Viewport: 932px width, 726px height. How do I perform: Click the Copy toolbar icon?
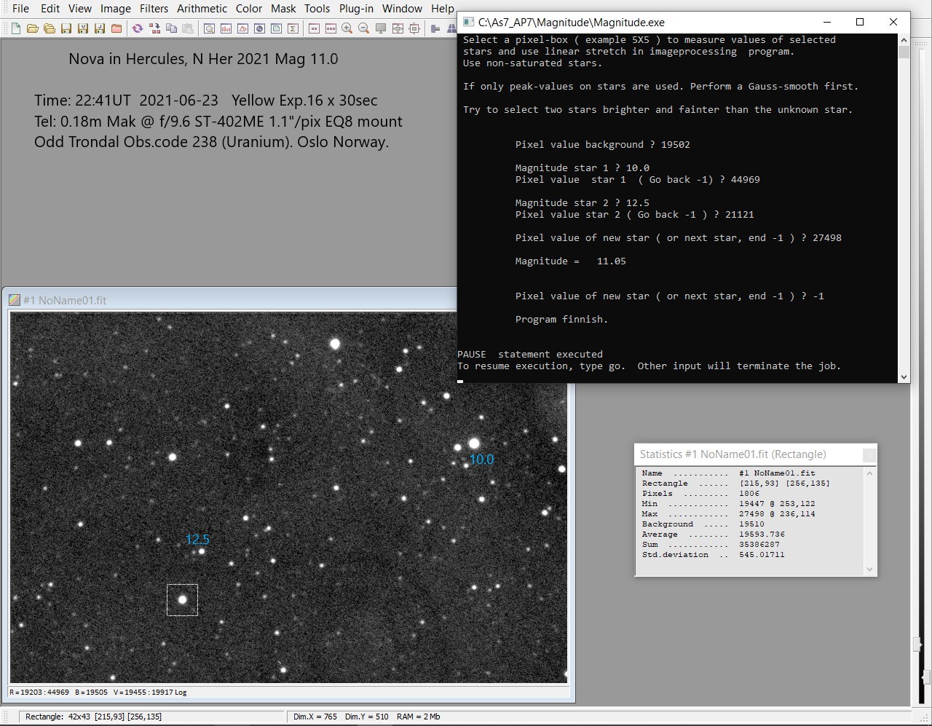[x=171, y=28]
